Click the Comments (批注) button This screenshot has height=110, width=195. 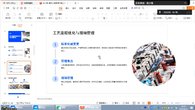pos(126,103)
